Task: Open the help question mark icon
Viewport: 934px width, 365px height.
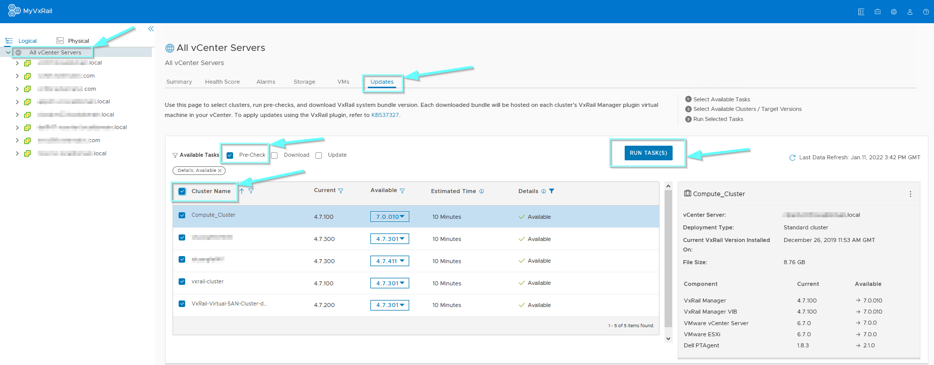Action: coord(926,12)
